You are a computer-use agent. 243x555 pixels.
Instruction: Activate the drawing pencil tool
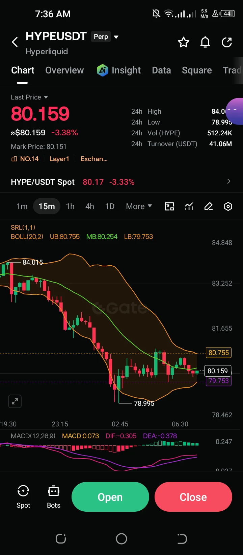[209, 206]
